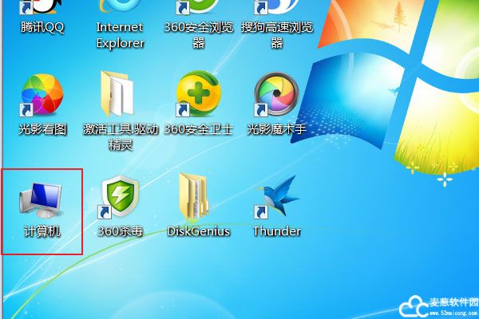Select the 搜狗高速浏览器 shortcut icon
Screen dimensions: 479x319
(x=276, y=8)
